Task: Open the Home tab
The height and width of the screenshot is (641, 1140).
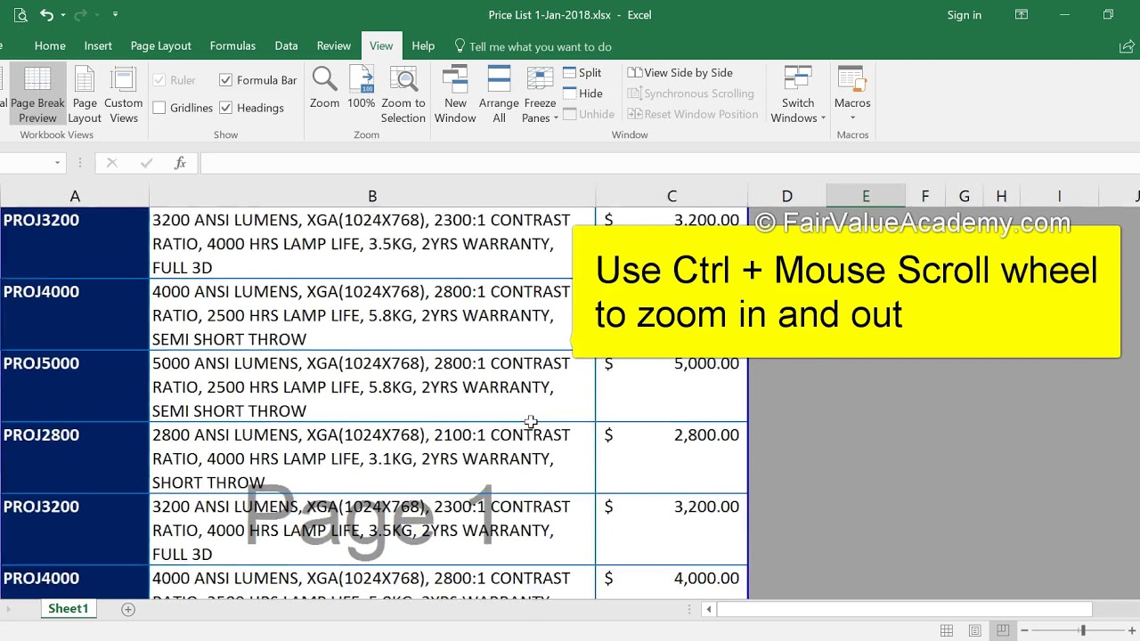Action: click(x=50, y=46)
